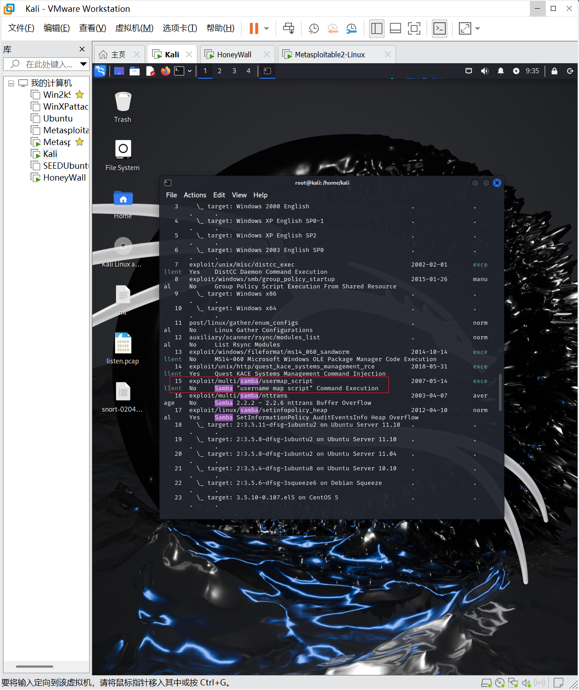Image resolution: width=579 pixels, height=690 pixels.
Task: Open the 文件(F) menu
Action: [x=21, y=28]
